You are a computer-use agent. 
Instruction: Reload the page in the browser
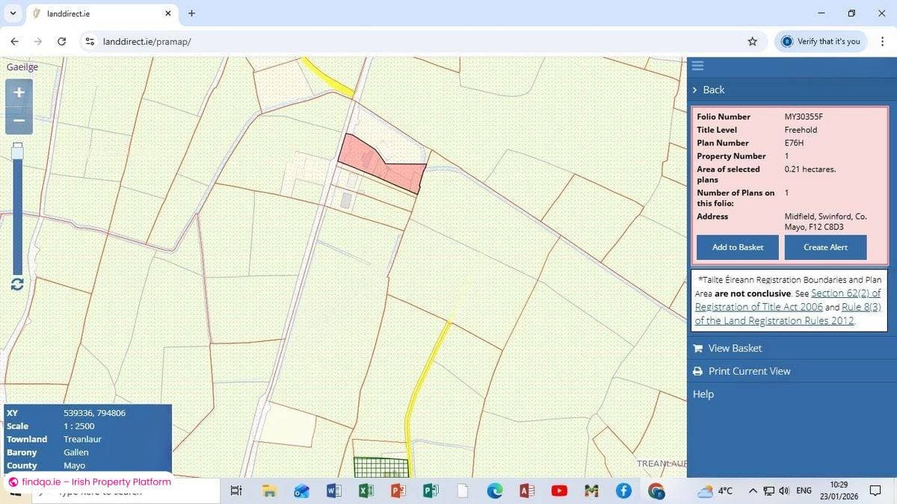pos(61,42)
